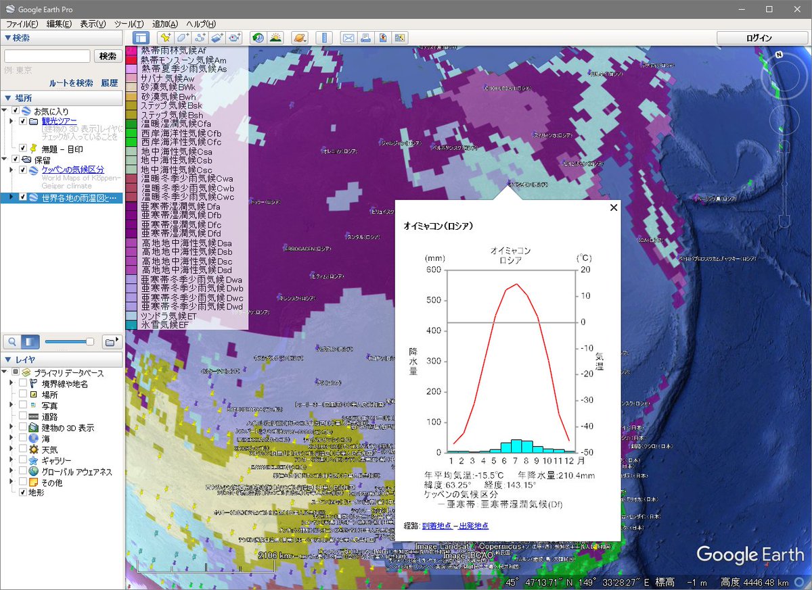Click the 建物の 3D 表示 layer building icon
The width and height of the screenshot is (812, 590).
coord(34,428)
